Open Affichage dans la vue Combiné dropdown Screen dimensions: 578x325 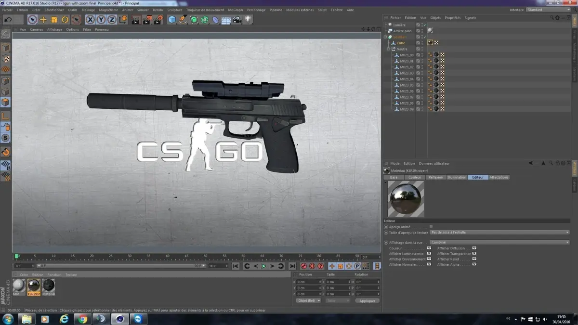500,243
